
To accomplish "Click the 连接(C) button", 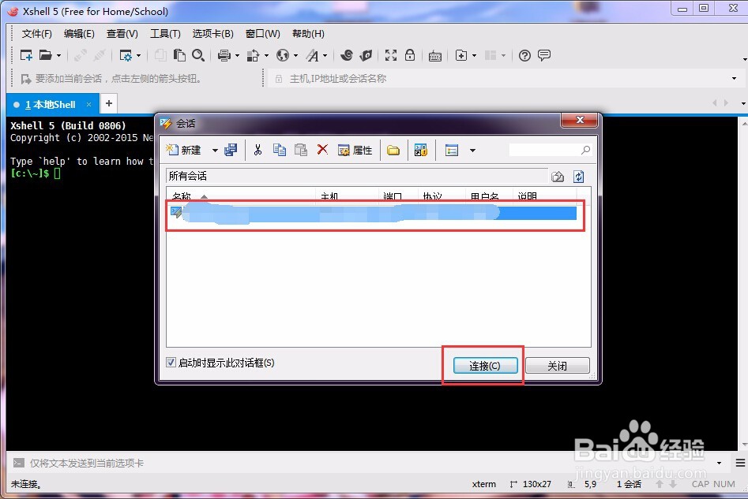I will pos(485,366).
